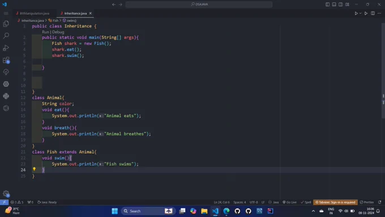Split the editor to the right
The image size is (385, 217).
(373, 13)
